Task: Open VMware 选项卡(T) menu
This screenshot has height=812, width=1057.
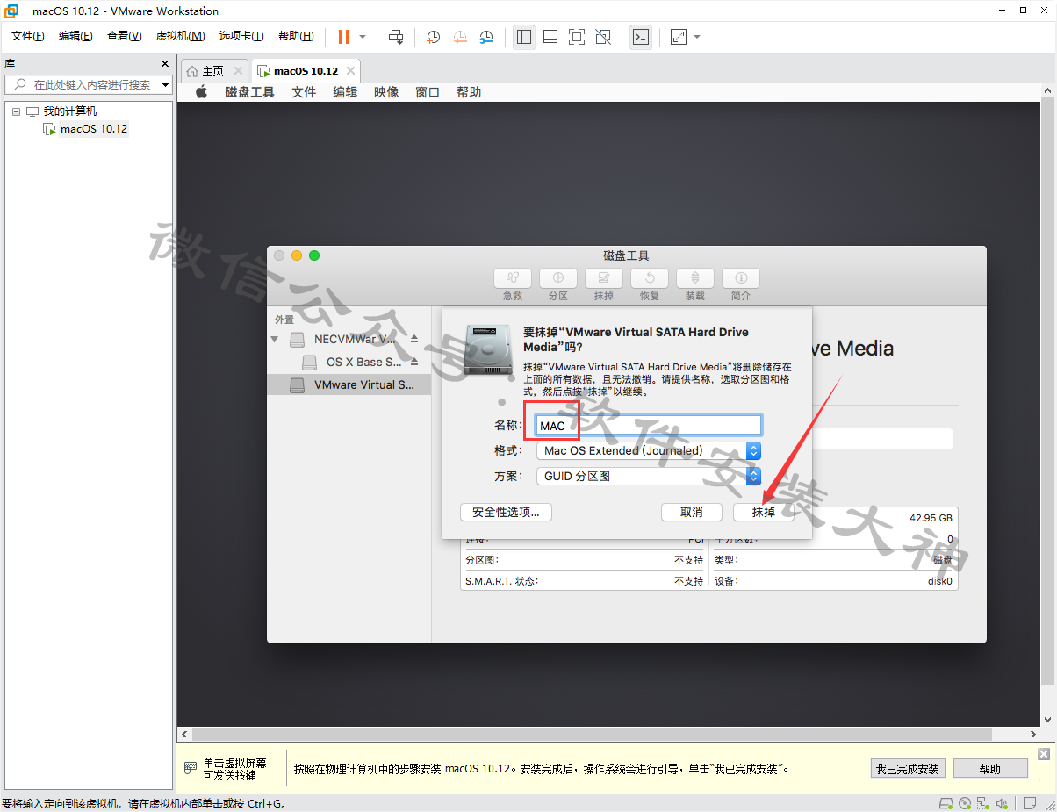Action: 241,36
